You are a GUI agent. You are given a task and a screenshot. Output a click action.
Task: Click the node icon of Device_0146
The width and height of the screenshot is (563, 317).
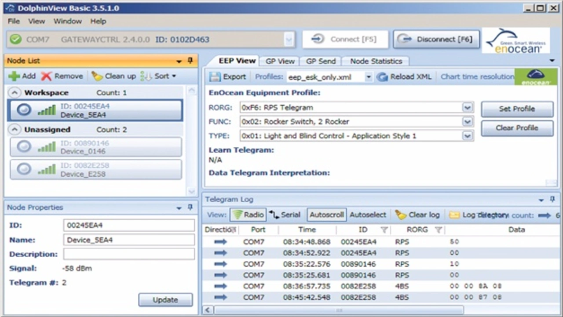[x=24, y=147]
